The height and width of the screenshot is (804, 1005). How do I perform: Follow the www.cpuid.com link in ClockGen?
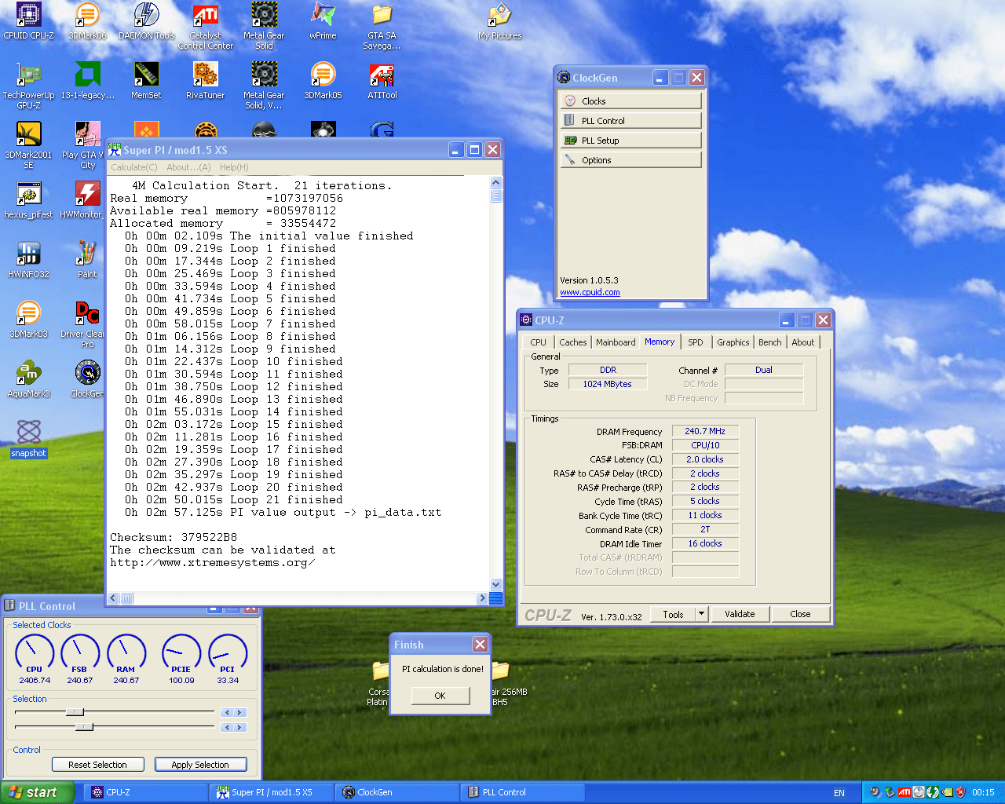pos(590,292)
